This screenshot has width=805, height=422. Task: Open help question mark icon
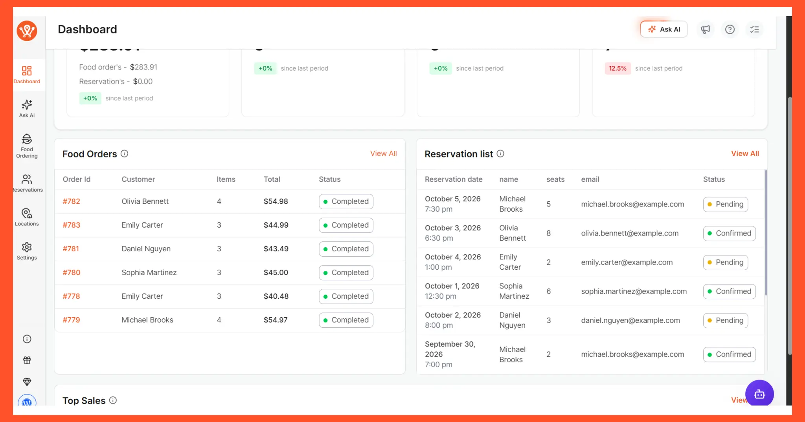(x=730, y=29)
